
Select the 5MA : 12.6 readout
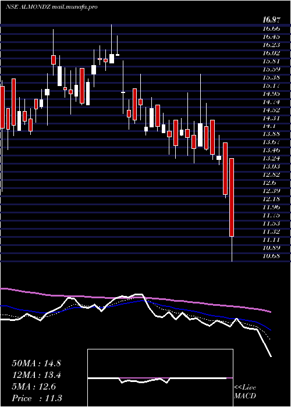(34, 387)
